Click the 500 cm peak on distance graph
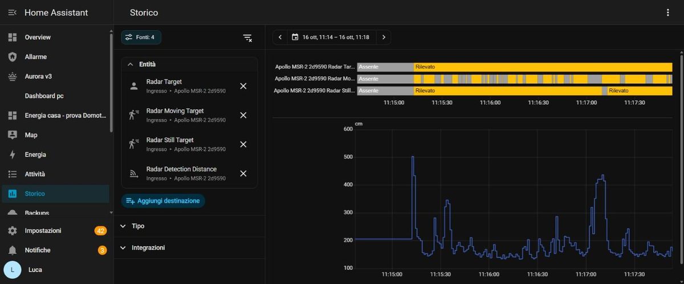The height and width of the screenshot is (284, 684). click(x=413, y=158)
